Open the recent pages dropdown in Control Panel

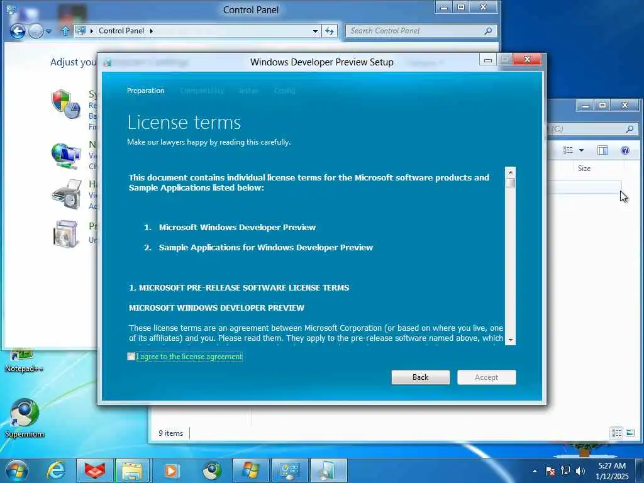tap(49, 31)
